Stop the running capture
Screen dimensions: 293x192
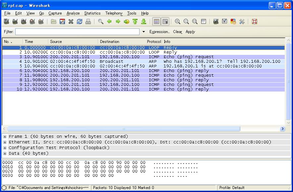(x=32, y=21)
